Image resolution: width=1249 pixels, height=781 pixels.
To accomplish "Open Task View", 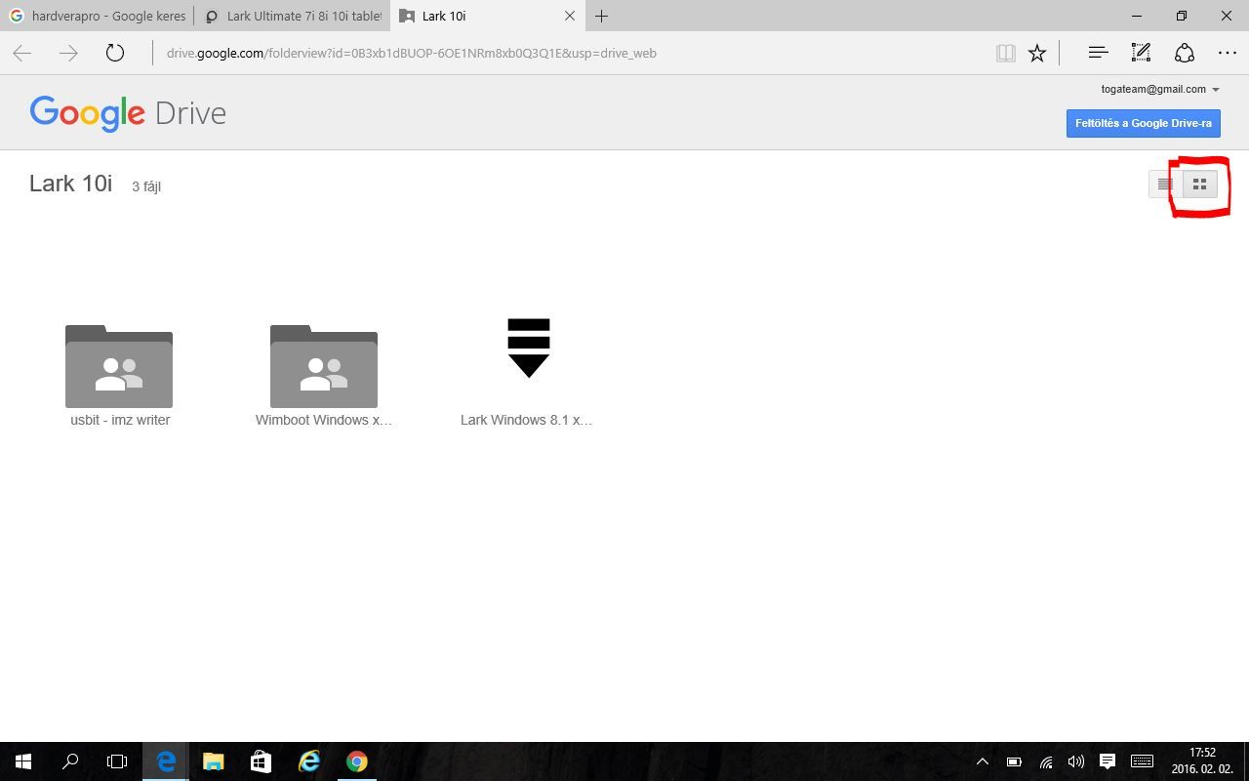I will (x=117, y=761).
